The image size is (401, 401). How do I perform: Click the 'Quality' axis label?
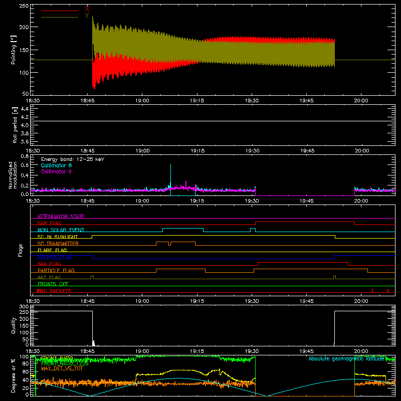coord(14,325)
